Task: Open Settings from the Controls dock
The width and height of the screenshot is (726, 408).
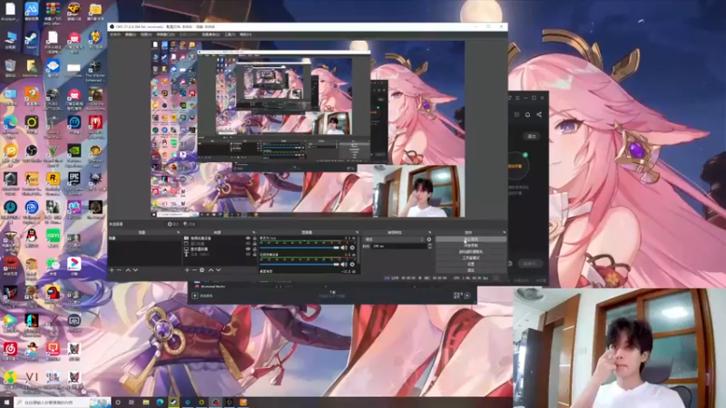Action: 471,264
